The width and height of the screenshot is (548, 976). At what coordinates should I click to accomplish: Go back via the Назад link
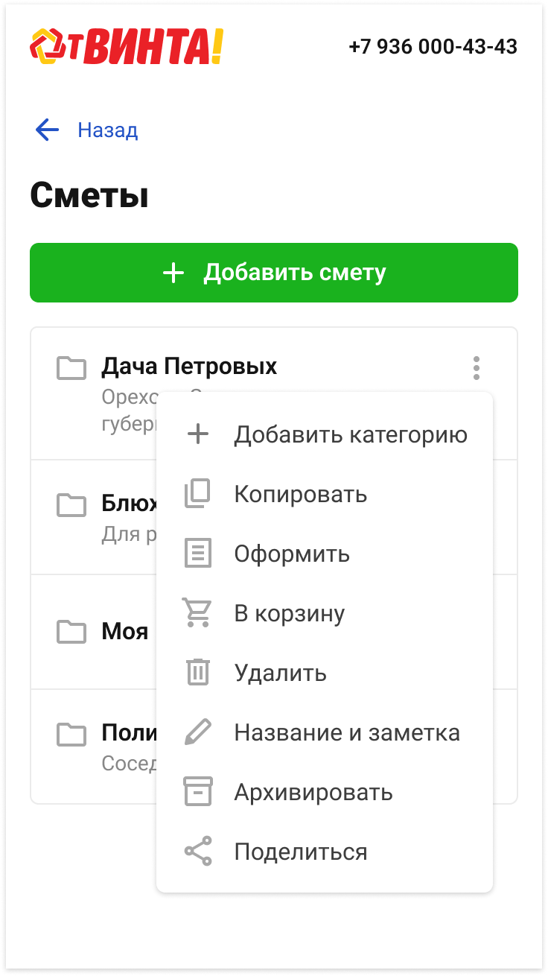[x=108, y=130]
